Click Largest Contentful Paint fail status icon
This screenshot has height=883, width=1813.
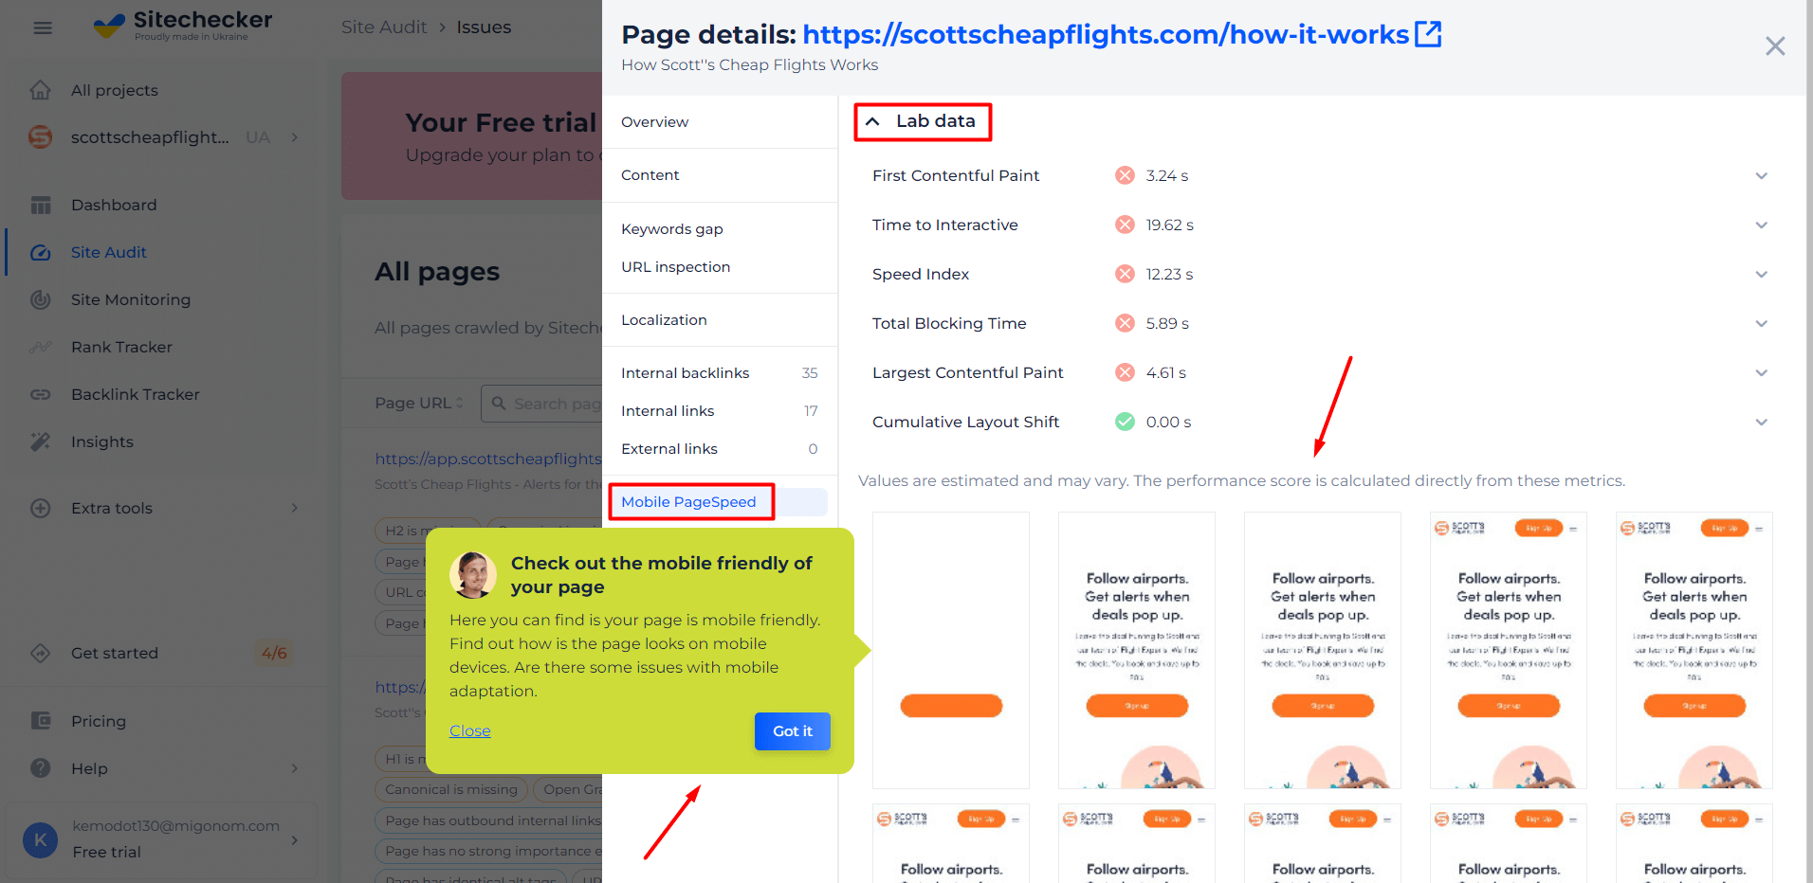click(x=1125, y=372)
